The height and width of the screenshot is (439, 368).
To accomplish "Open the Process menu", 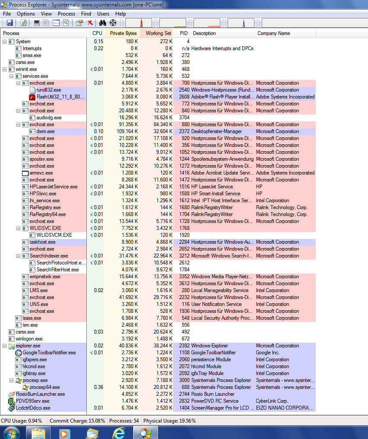I will coord(67,14).
